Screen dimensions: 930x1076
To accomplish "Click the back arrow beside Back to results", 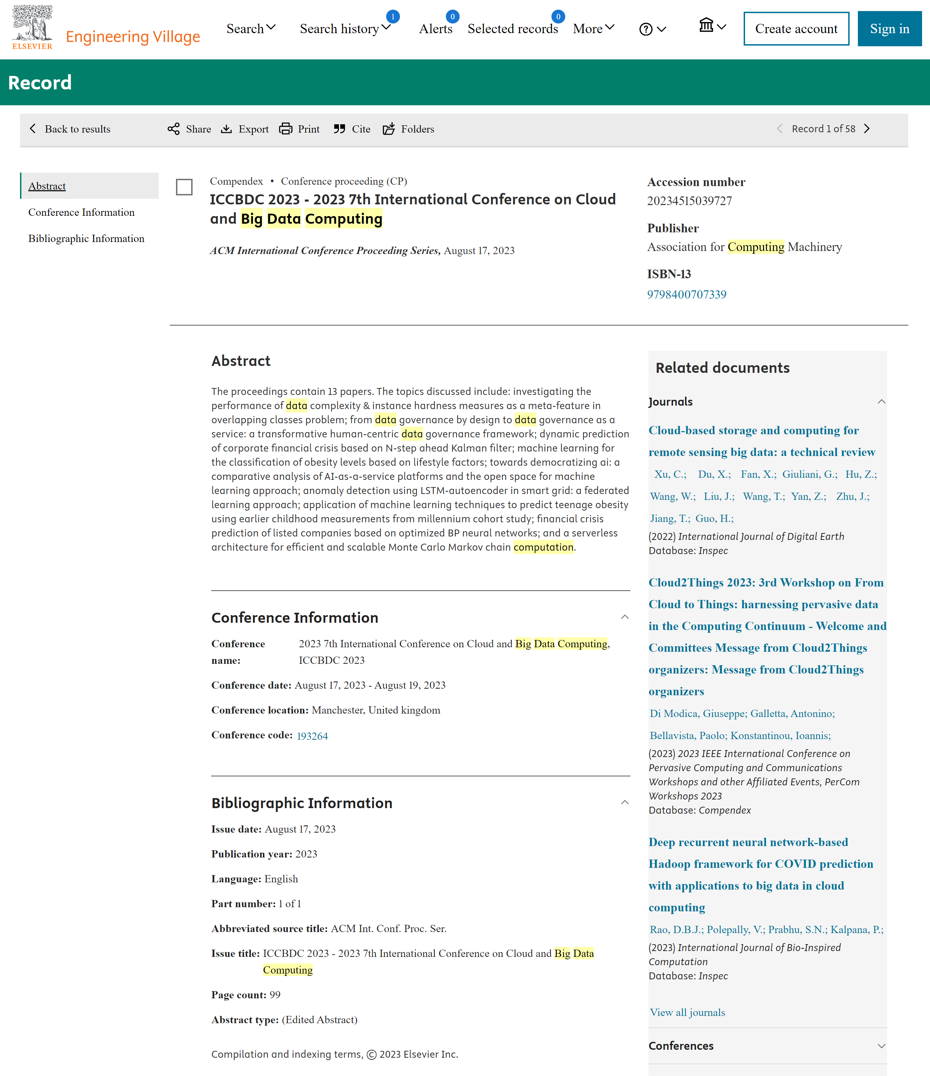I will 33,128.
